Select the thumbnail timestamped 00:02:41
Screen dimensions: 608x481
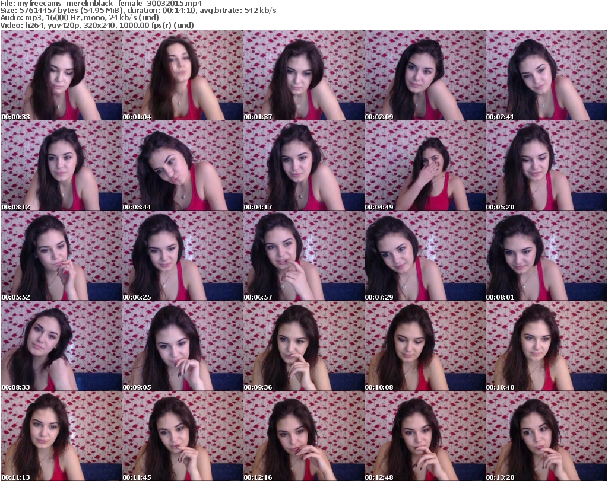tap(546, 75)
